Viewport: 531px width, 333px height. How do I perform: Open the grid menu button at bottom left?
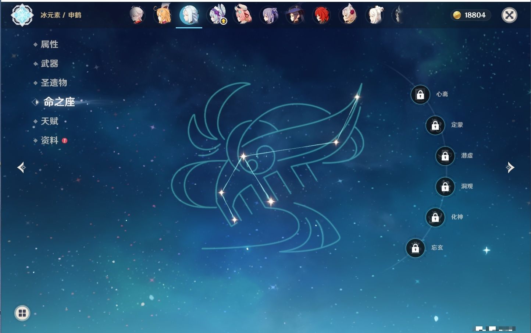click(x=22, y=313)
